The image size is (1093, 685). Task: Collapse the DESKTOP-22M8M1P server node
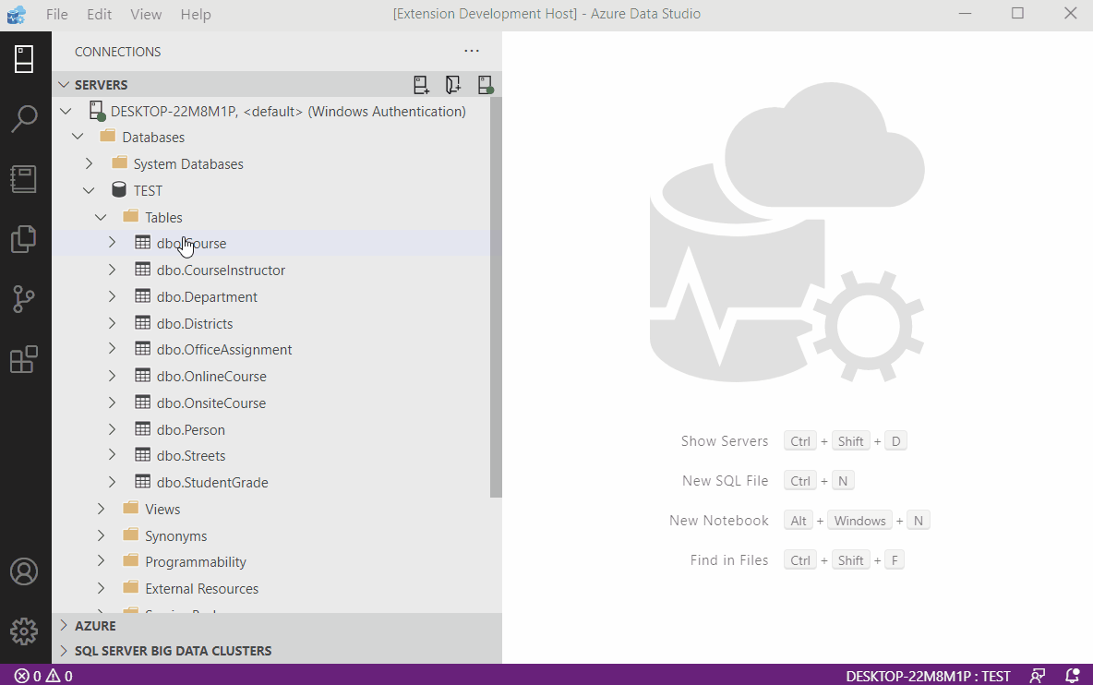pos(66,112)
